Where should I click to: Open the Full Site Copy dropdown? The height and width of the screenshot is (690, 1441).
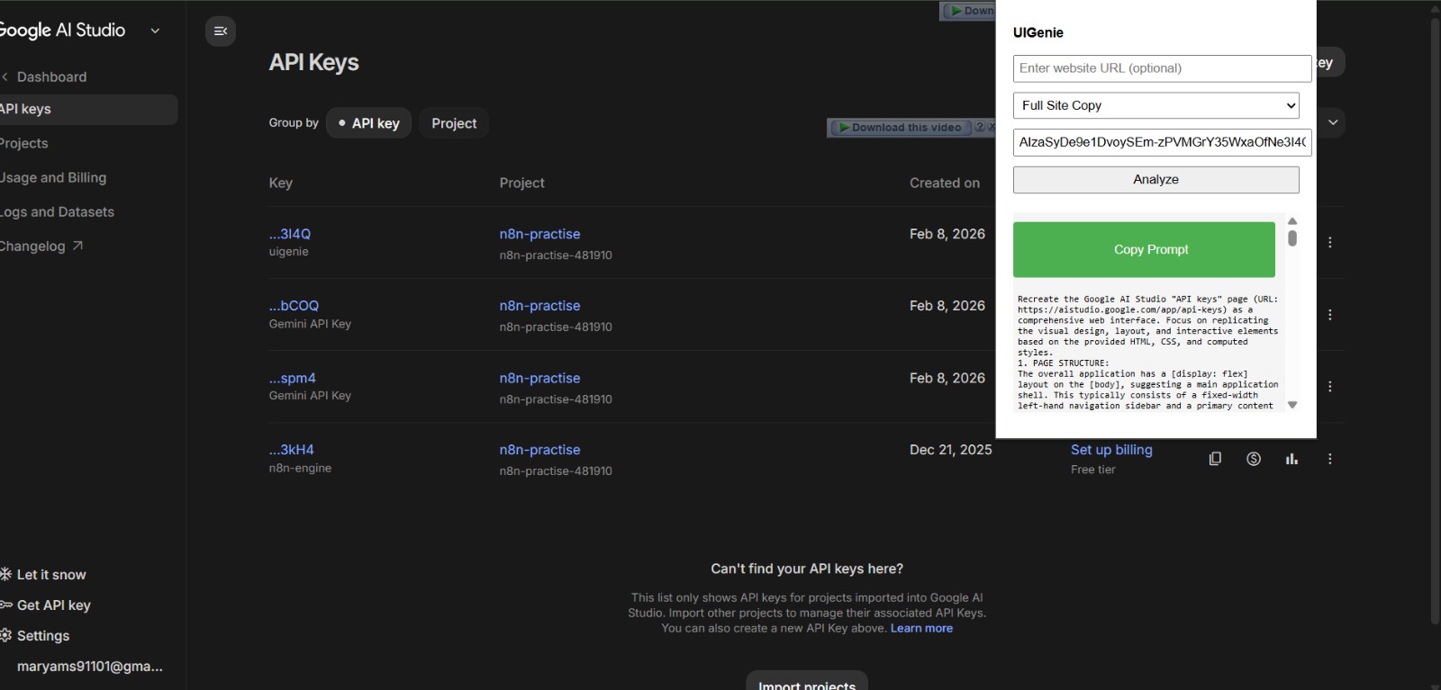(1156, 105)
